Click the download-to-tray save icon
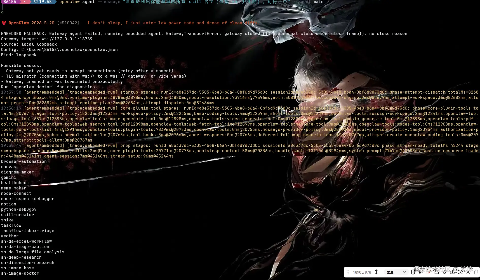The width and height of the screenshot is (480, 280). click(452, 272)
